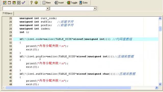Click line number 41 in the gutter
The height and width of the screenshot is (92, 163).
[x=11, y=74]
